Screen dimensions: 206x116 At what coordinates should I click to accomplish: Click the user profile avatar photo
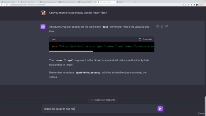(43, 13)
